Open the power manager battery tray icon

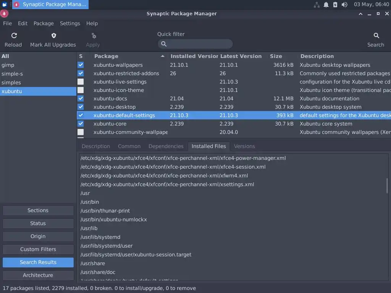335,5
